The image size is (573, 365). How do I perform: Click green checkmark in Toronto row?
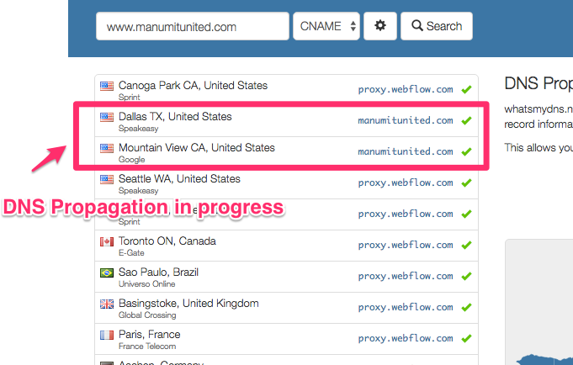[466, 245]
